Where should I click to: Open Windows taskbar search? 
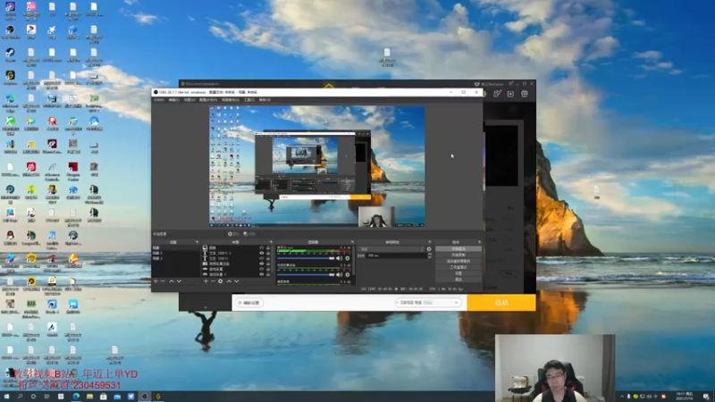coord(20,397)
